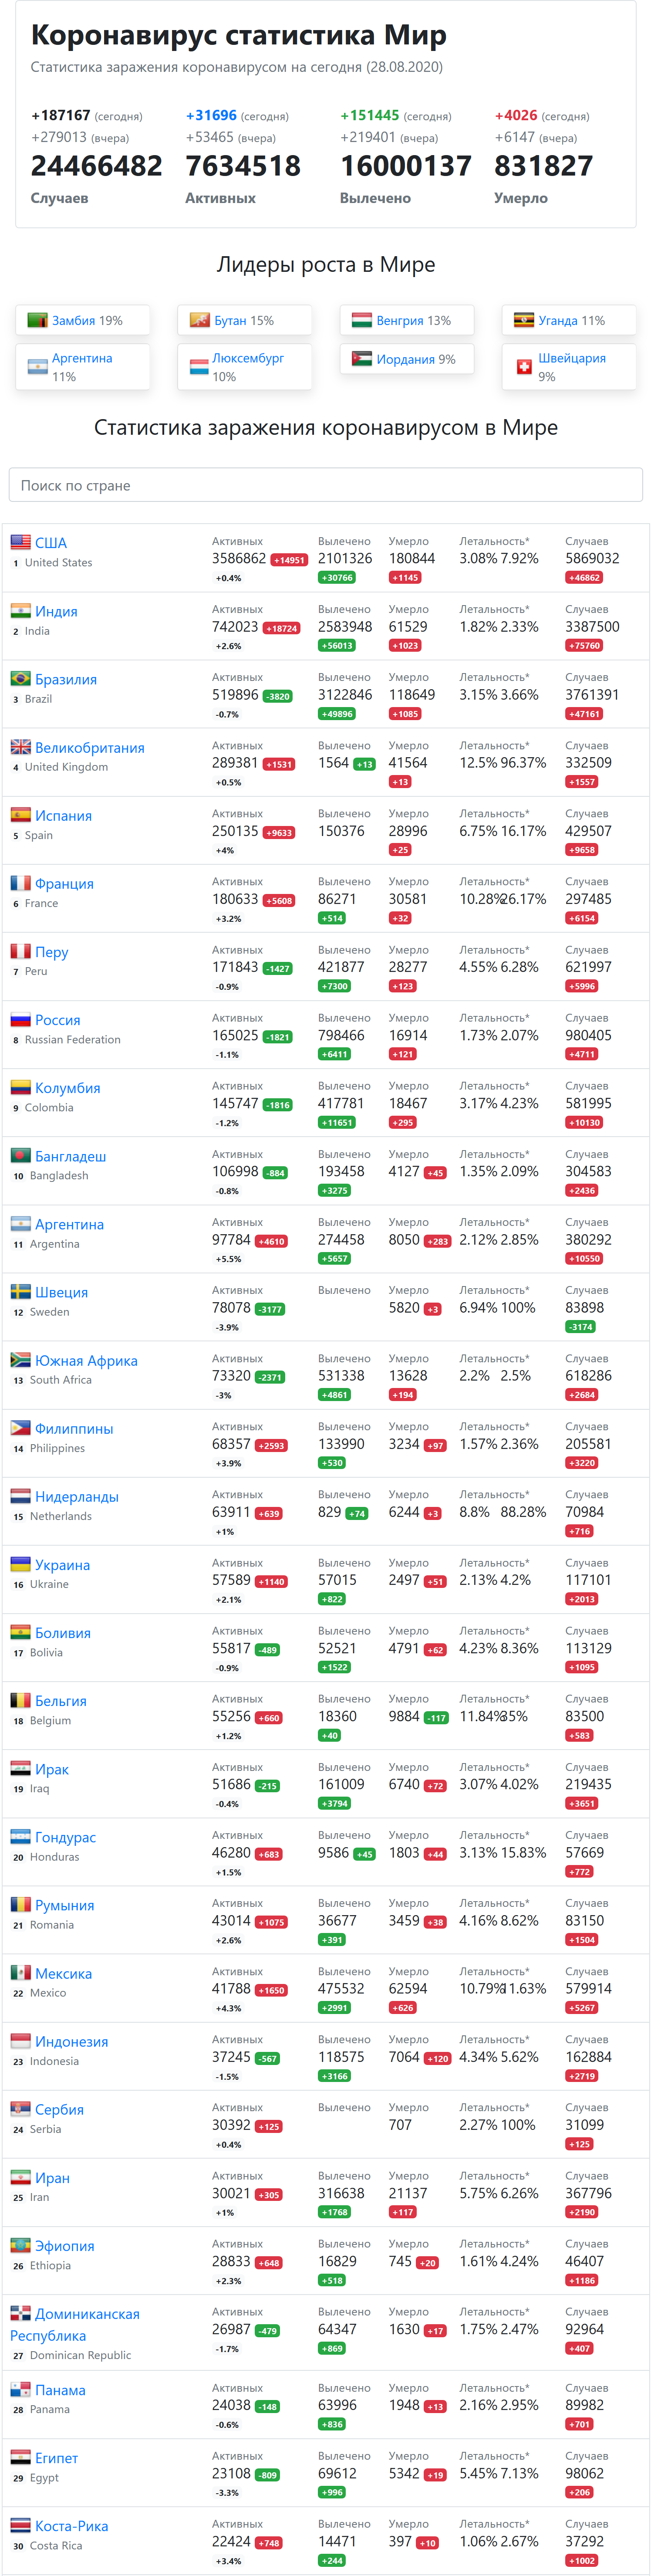Open the Доминиканская Республика link
The image size is (651, 2576).
pyautogui.click(x=75, y=2324)
